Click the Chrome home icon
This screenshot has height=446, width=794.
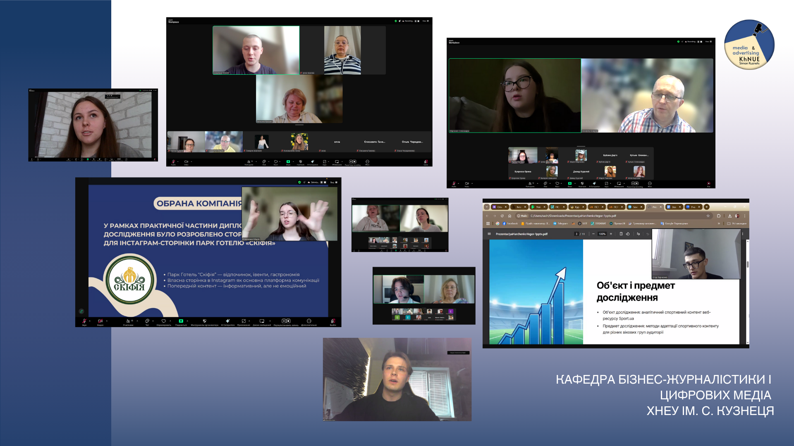click(509, 216)
